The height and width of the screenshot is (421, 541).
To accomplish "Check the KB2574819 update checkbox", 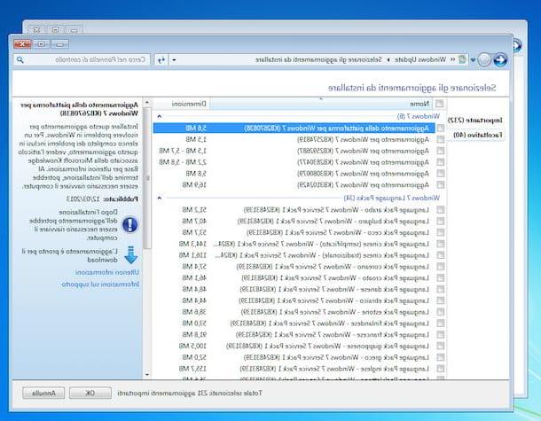I will tap(441, 139).
